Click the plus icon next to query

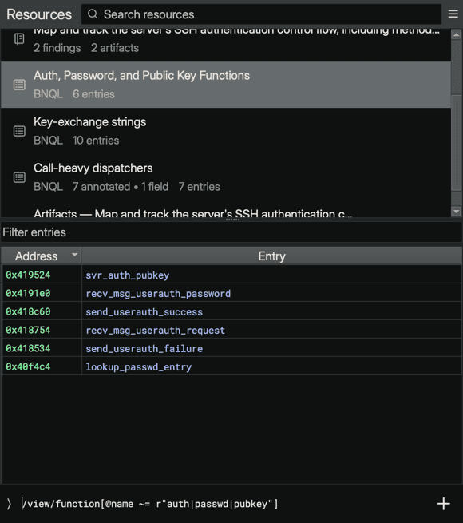[x=443, y=504]
